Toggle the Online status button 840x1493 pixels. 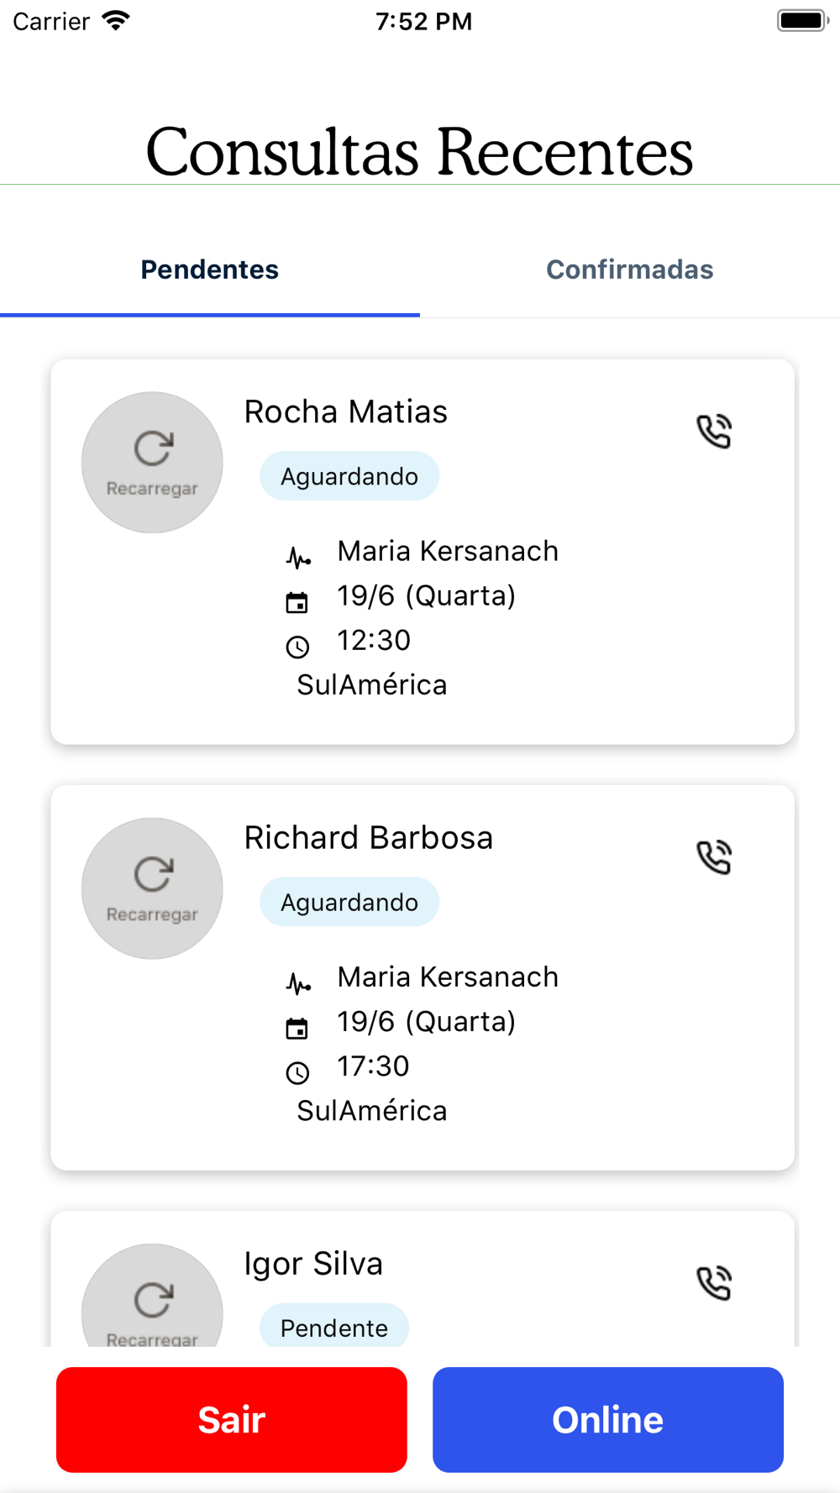tap(608, 1420)
